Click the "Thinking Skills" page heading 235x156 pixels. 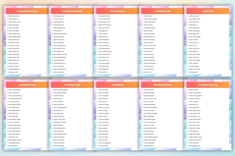pos(72,85)
